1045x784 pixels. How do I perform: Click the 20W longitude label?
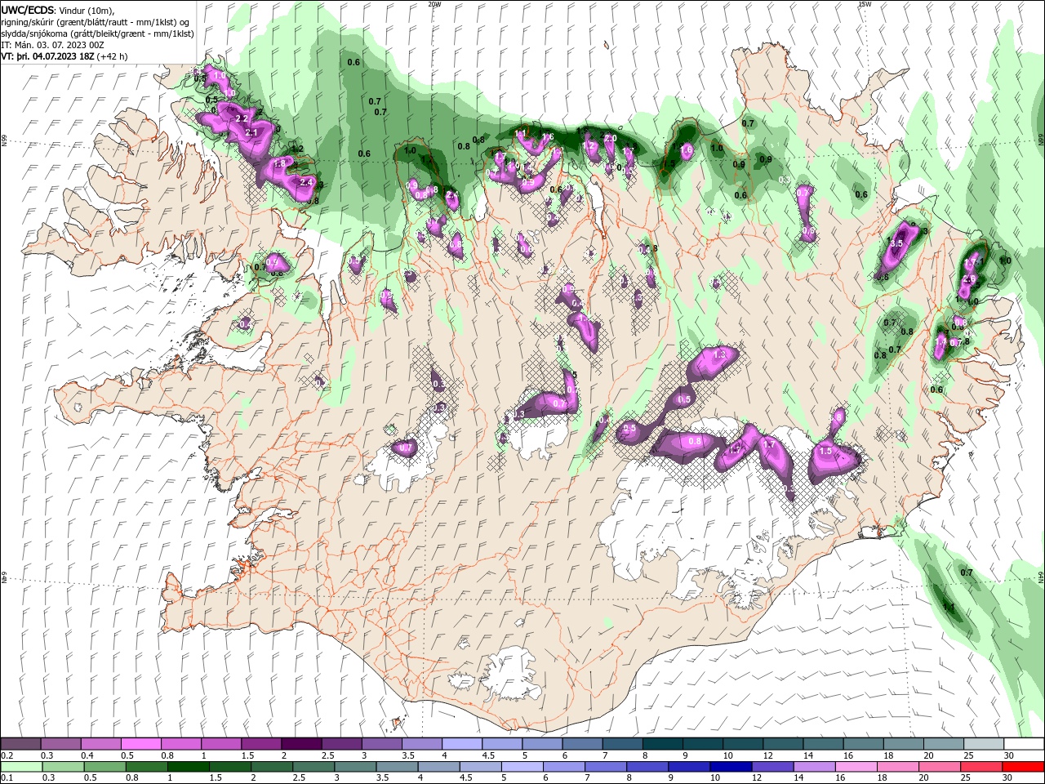[434, 3]
